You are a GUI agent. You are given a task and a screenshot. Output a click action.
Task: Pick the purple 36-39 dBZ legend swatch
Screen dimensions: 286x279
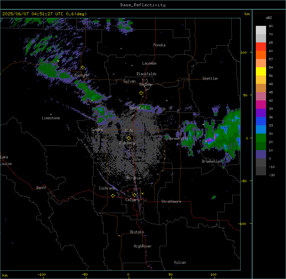[261, 113]
